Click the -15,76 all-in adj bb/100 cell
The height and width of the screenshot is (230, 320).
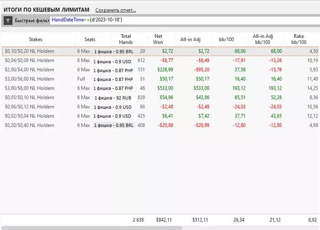(x=275, y=70)
